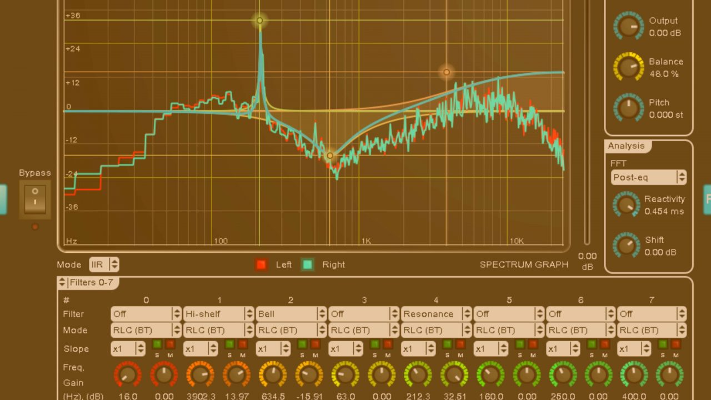This screenshot has width=711, height=400.
Task: Open filter 1 Hi-shelf type dropdown
Action: [x=218, y=314]
